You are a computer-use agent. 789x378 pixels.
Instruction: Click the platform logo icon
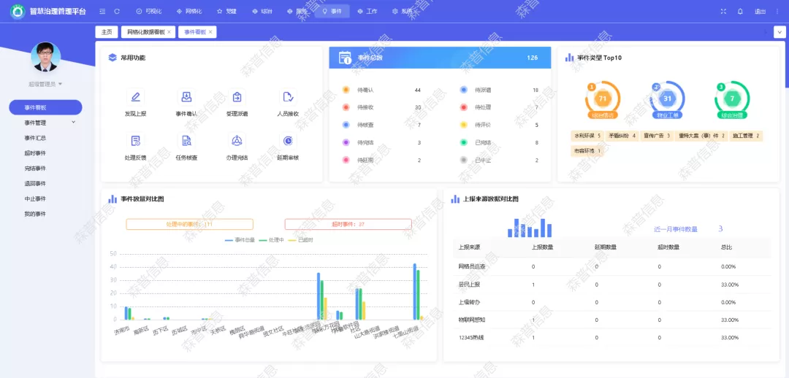click(18, 11)
